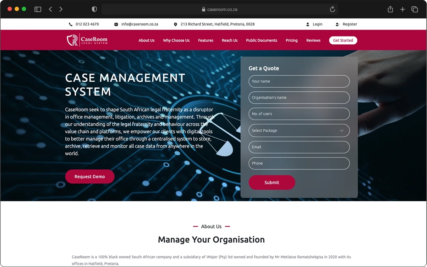Click the location pin icon

click(175, 24)
